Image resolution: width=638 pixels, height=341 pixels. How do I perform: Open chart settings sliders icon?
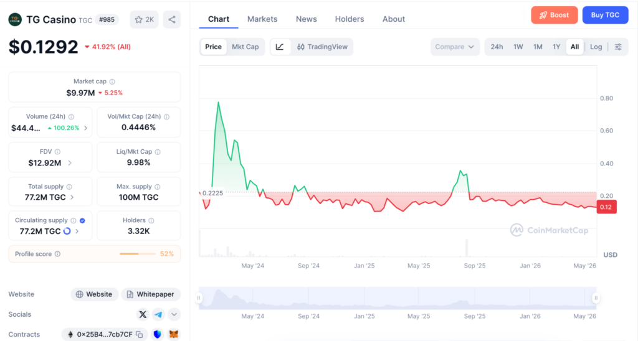pos(618,47)
